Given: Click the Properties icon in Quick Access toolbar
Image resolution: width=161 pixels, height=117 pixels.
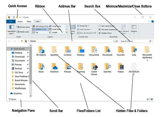Looking at the screenshot, I should pos(14,17).
